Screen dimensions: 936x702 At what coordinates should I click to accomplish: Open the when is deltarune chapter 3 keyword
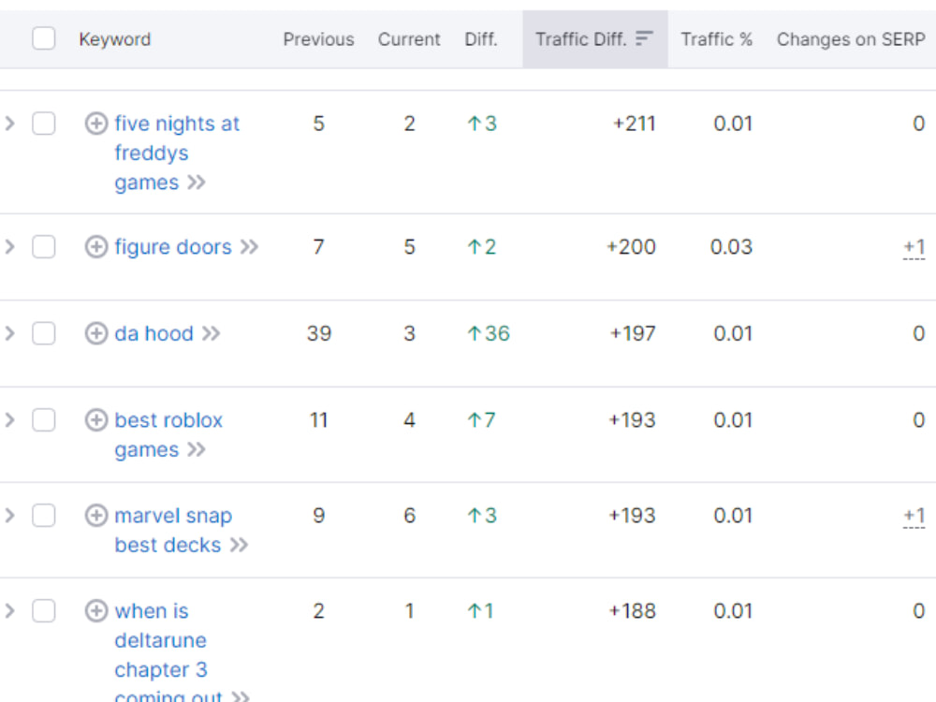click(161, 654)
